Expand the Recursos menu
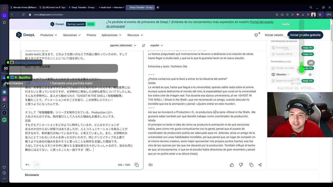The width and height of the screenshot is (333, 187). 135,35
